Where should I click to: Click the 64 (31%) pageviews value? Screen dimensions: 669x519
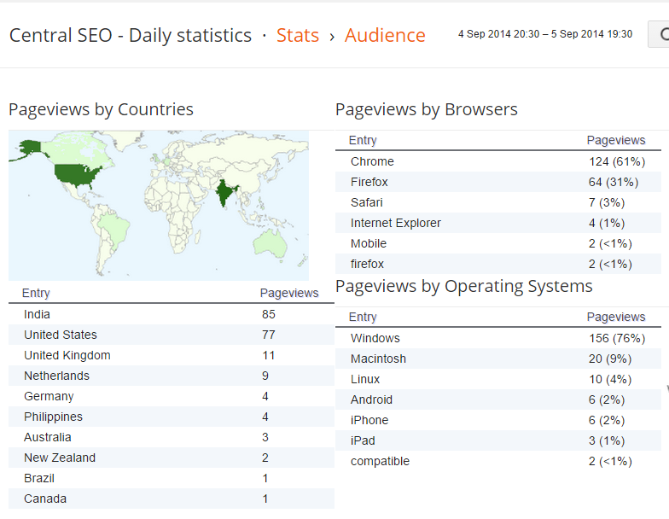614,182
